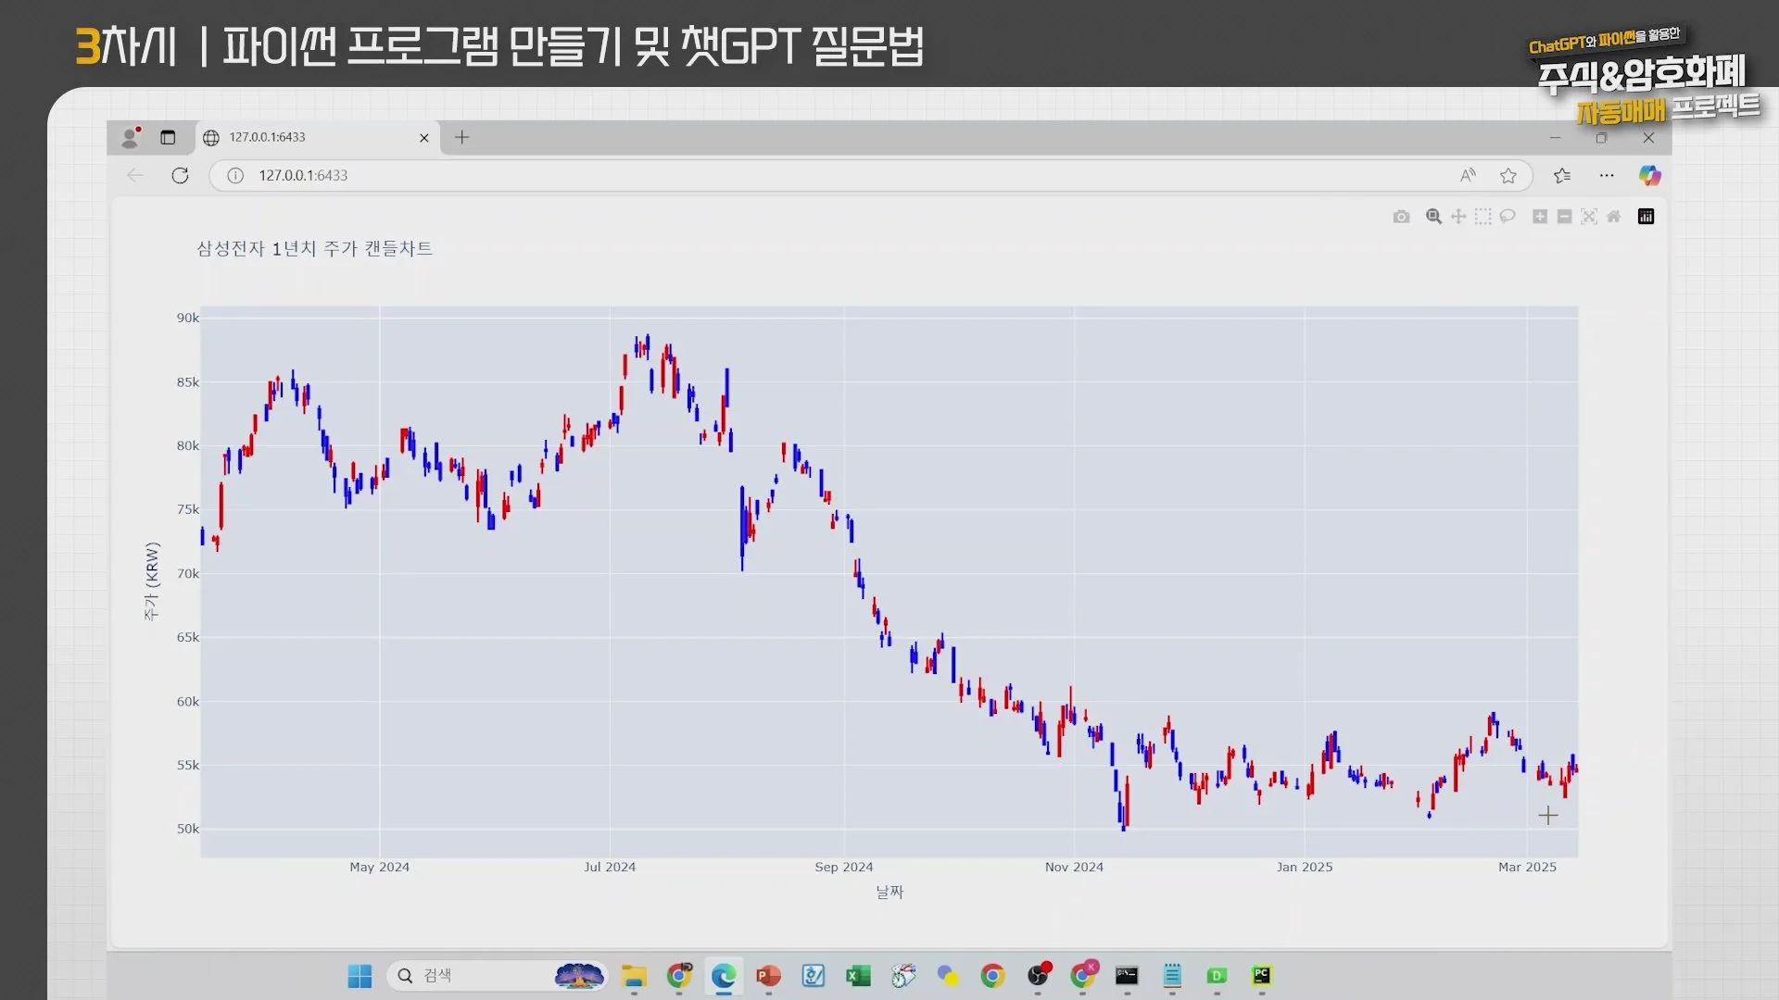
Task: Open the browser Settings and more menu
Action: (1607, 176)
